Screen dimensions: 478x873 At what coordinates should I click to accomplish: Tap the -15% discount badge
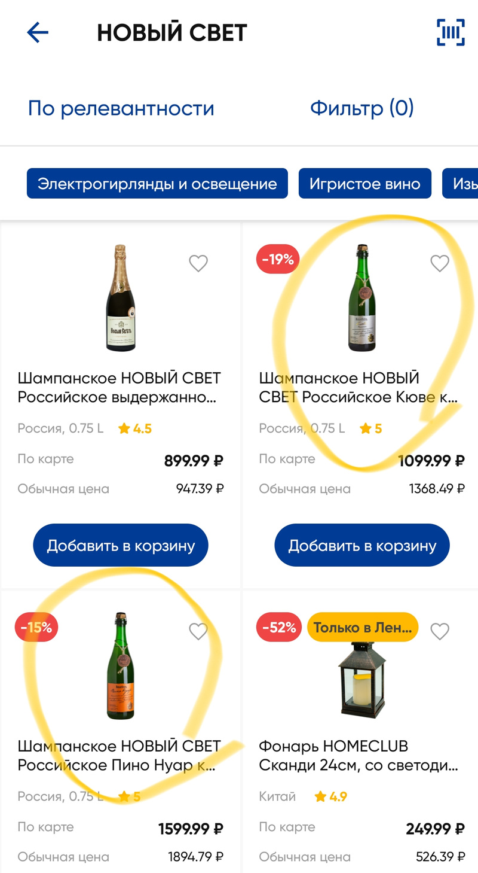click(36, 628)
